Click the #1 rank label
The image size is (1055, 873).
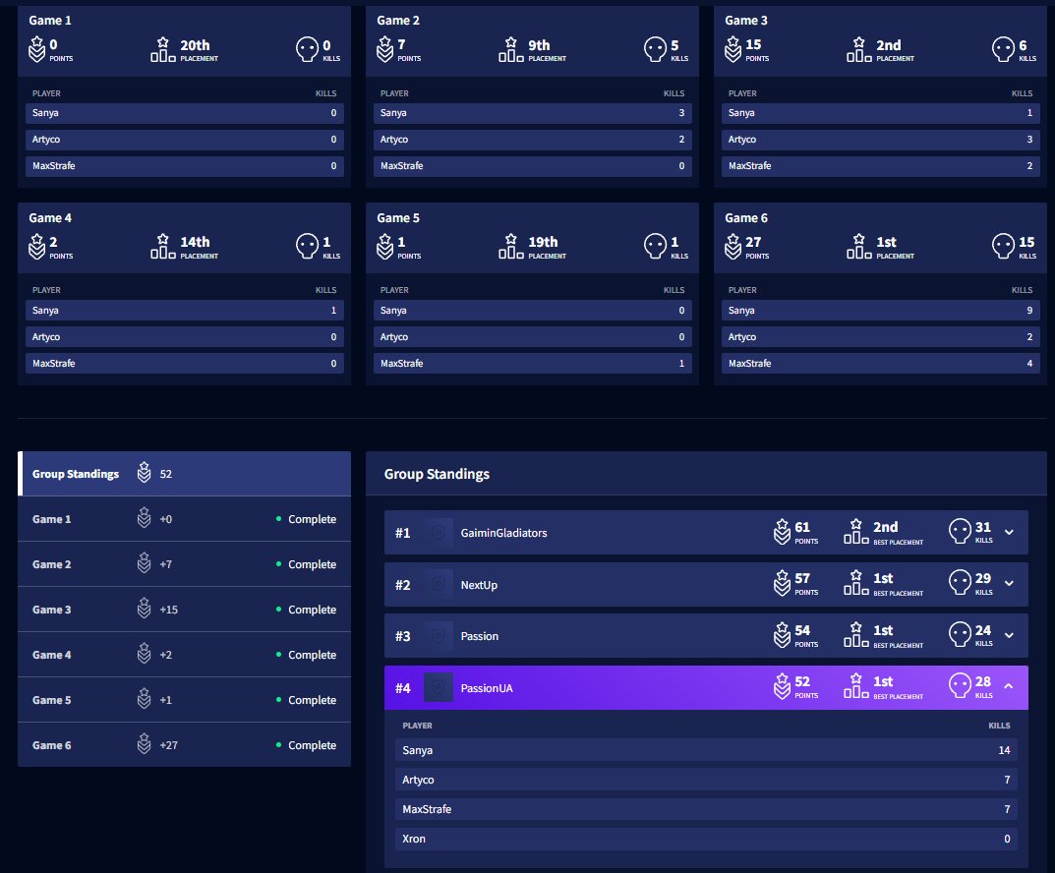click(x=402, y=533)
